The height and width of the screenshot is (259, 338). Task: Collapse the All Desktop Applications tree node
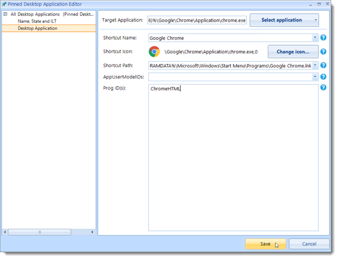5,14
